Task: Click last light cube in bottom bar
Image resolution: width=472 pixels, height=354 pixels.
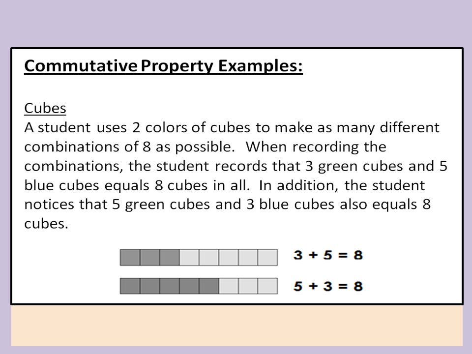Action: 267,286
